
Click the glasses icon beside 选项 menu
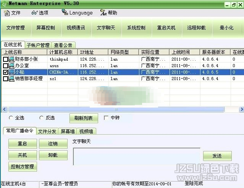34,13
